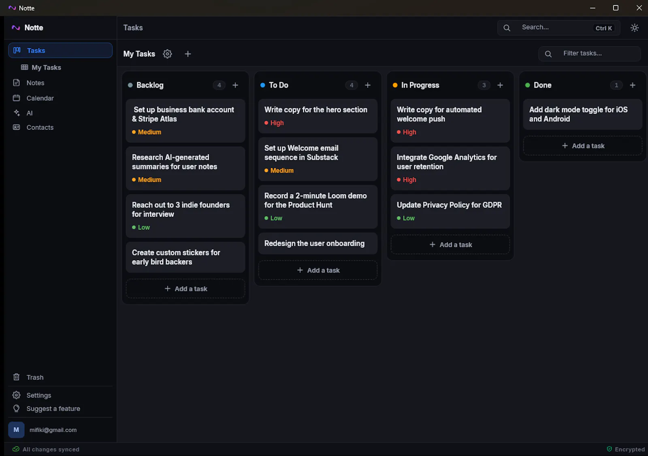Image resolution: width=648 pixels, height=456 pixels.
Task: Click the Notes page icon in the sidebar
Action: tap(17, 83)
